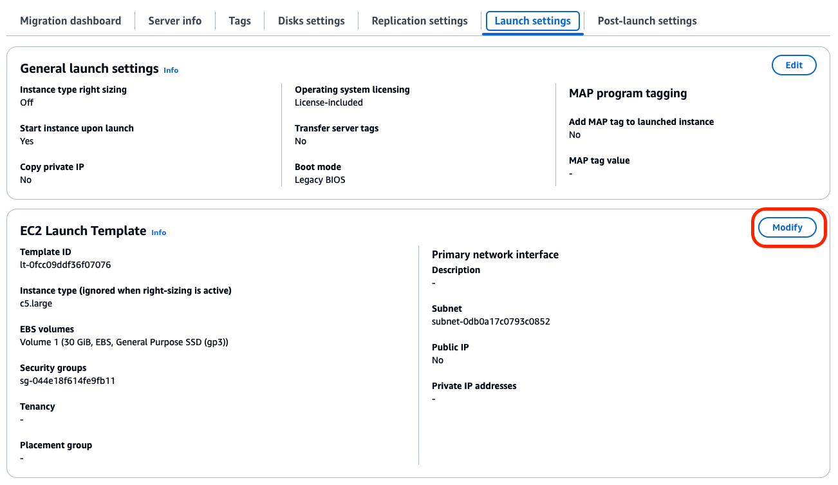Switch to the Migration dashboard tab
Viewport: 838px width, 485px height.
pyautogui.click(x=70, y=21)
